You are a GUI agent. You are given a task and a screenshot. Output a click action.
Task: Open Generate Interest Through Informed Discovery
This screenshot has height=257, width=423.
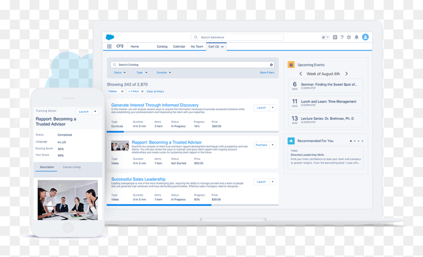pos(155,105)
